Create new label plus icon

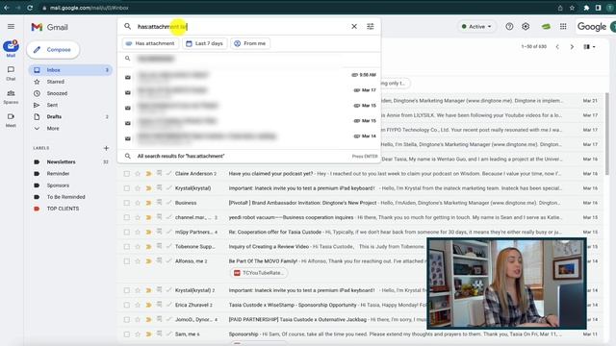click(x=106, y=148)
